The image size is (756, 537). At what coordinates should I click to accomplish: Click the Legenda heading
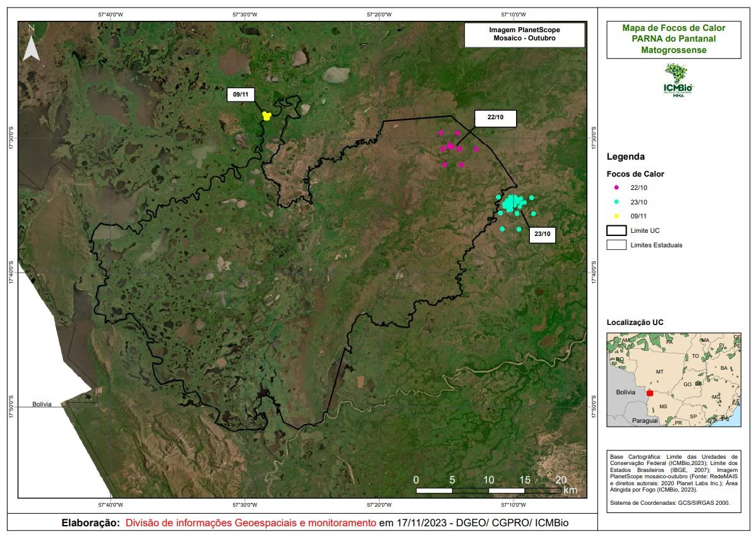point(625,156)
